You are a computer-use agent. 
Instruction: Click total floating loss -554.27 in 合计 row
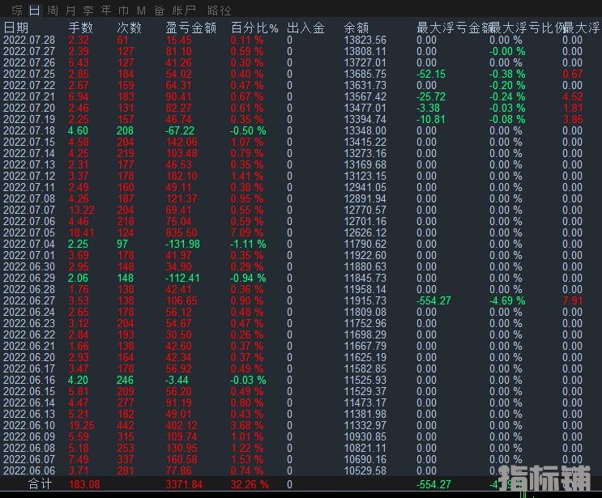433,484
